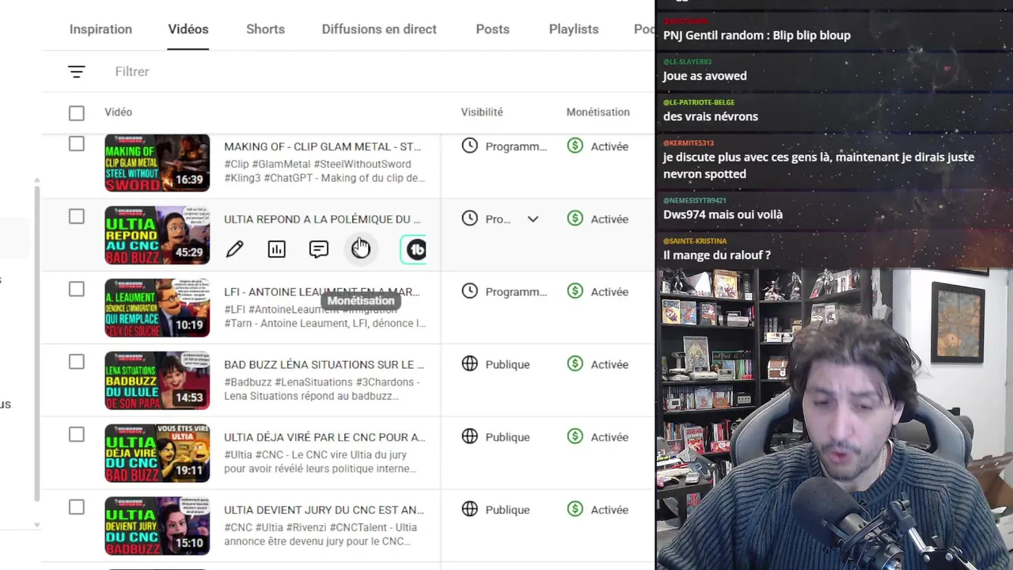This screenshot has height=570, width=1013.
Task: Click green dollar icon for LFI video
Action: [575, 291]
